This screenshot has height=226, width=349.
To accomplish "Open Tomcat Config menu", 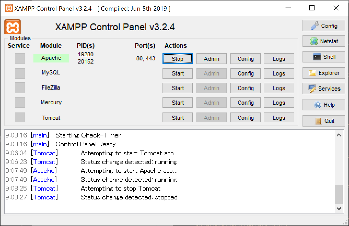I will click(246, 118).
